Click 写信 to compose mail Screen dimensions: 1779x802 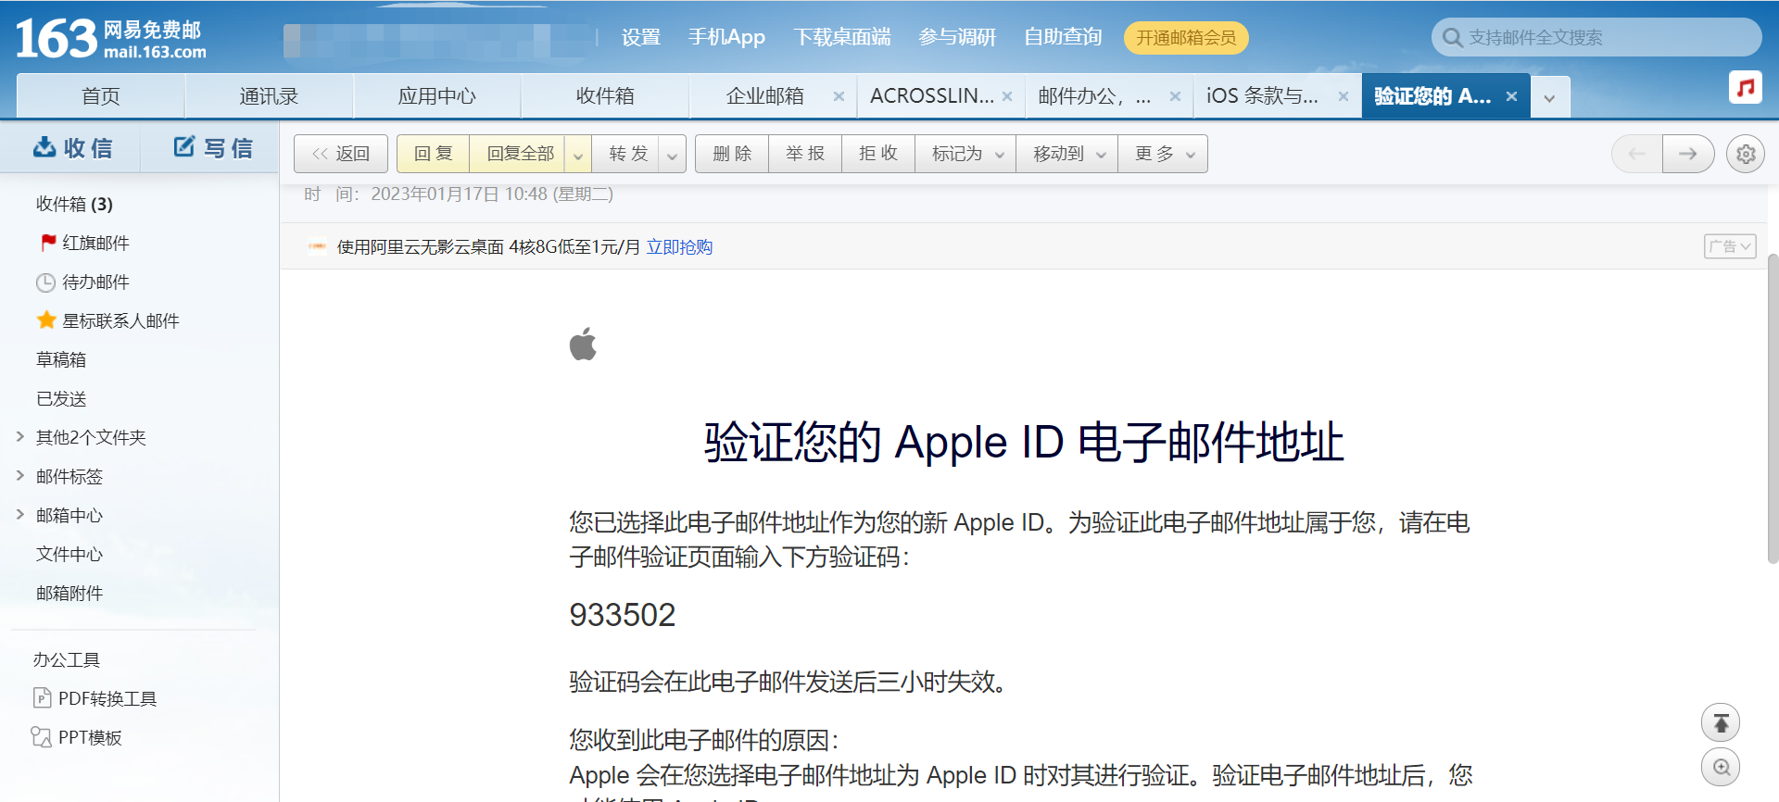pos(213,148)
